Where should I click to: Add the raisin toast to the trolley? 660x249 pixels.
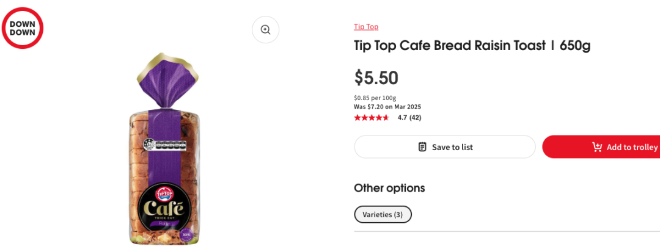pyautogui.click(x=601, y=147)
